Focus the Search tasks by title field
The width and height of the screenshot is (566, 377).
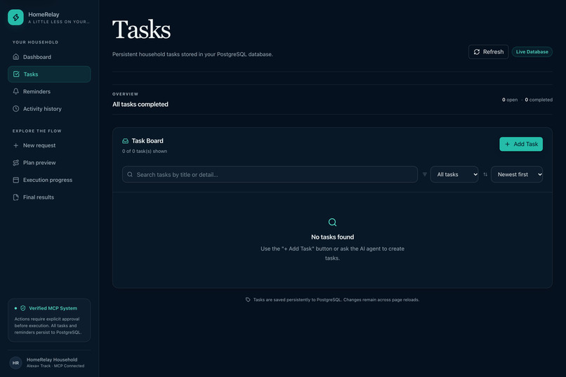[270, 174]
